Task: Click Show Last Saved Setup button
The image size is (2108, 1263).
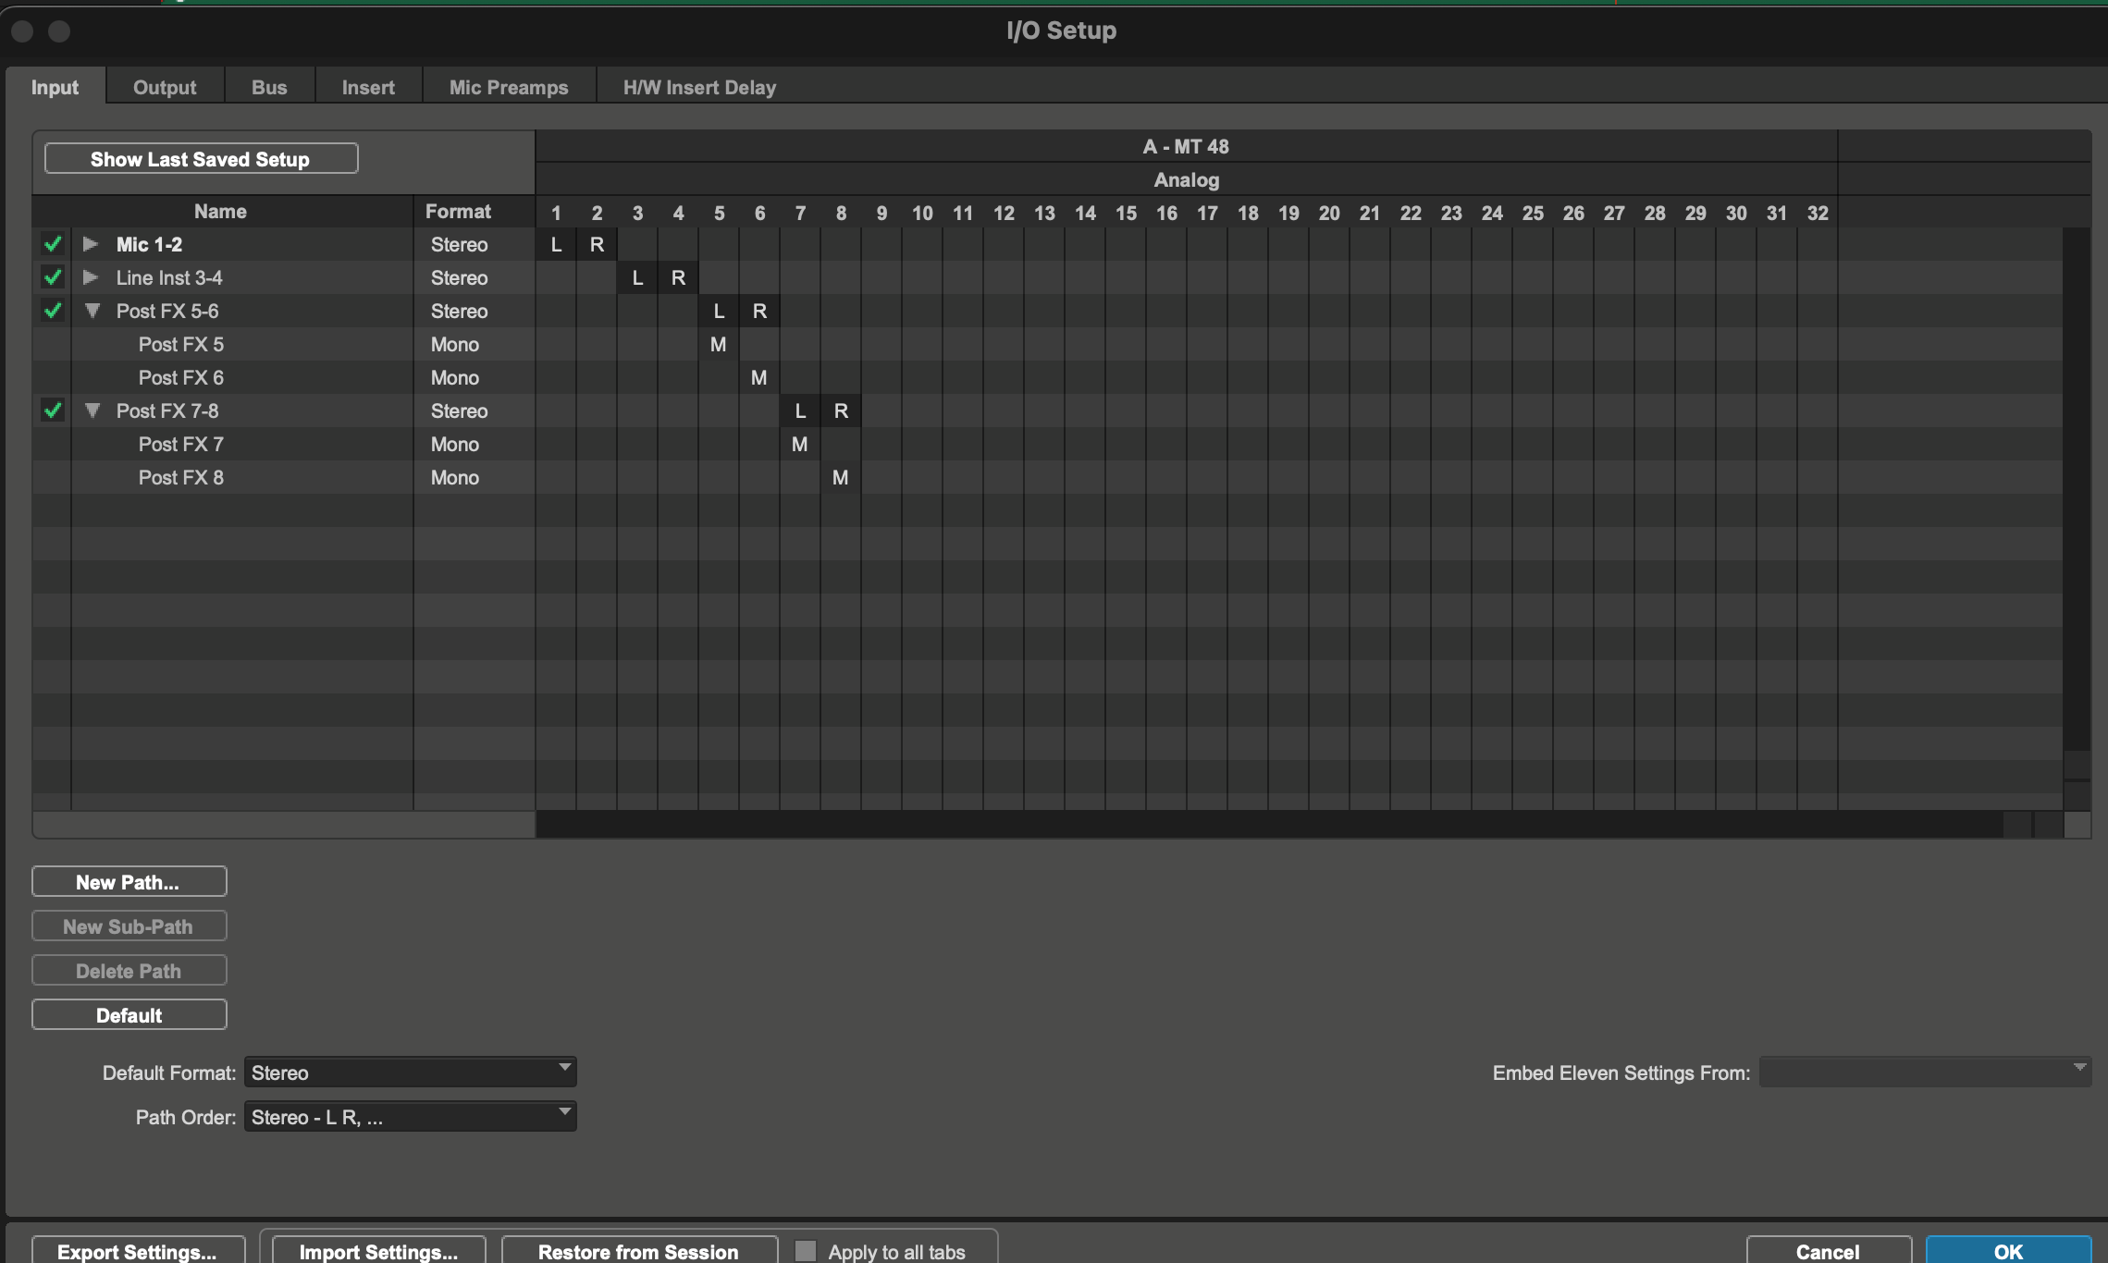Action: (x=201, y=159)
